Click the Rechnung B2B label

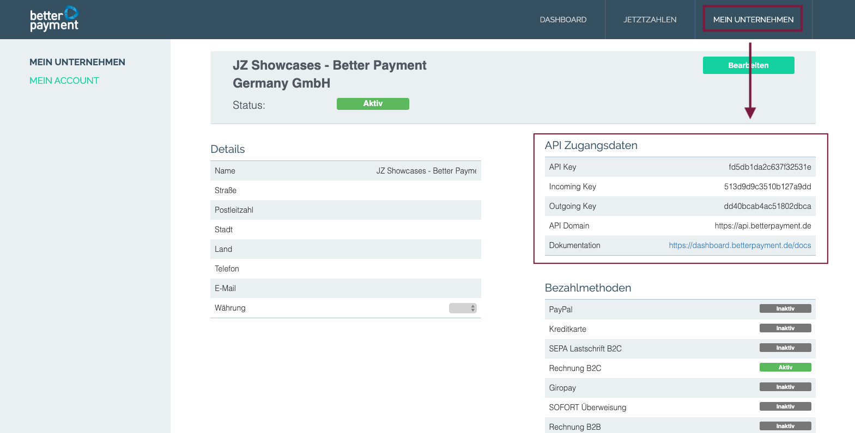575,427
